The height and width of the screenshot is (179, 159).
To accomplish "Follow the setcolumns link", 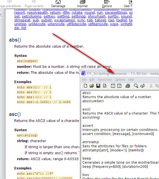I will 32,16.
